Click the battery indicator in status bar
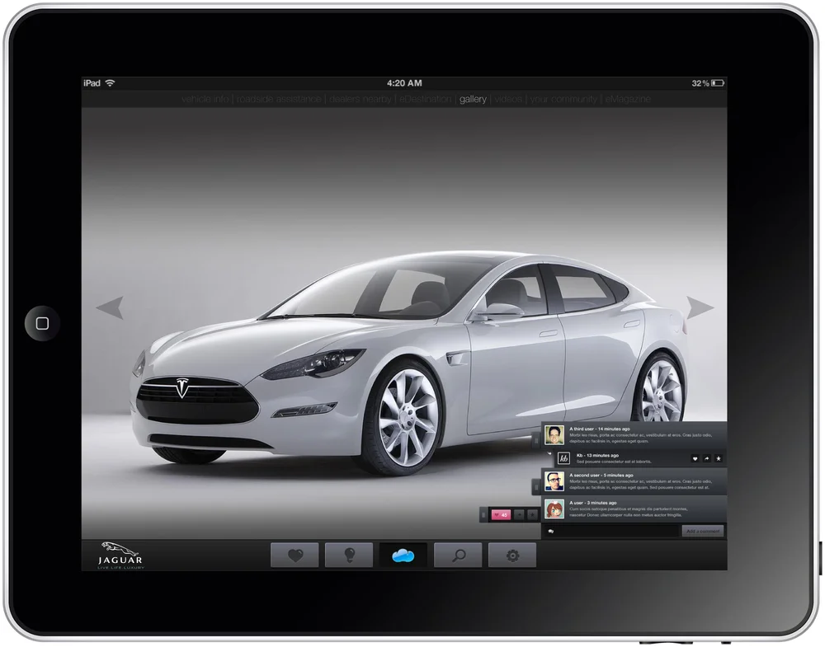The width and height of the screenshot is (825, 647). (718, 83)
